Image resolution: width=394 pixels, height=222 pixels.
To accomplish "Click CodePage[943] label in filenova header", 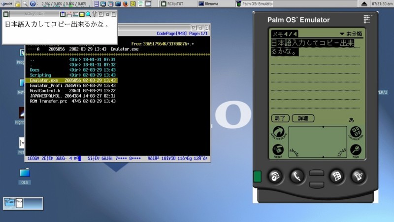I will pos(171,34).
